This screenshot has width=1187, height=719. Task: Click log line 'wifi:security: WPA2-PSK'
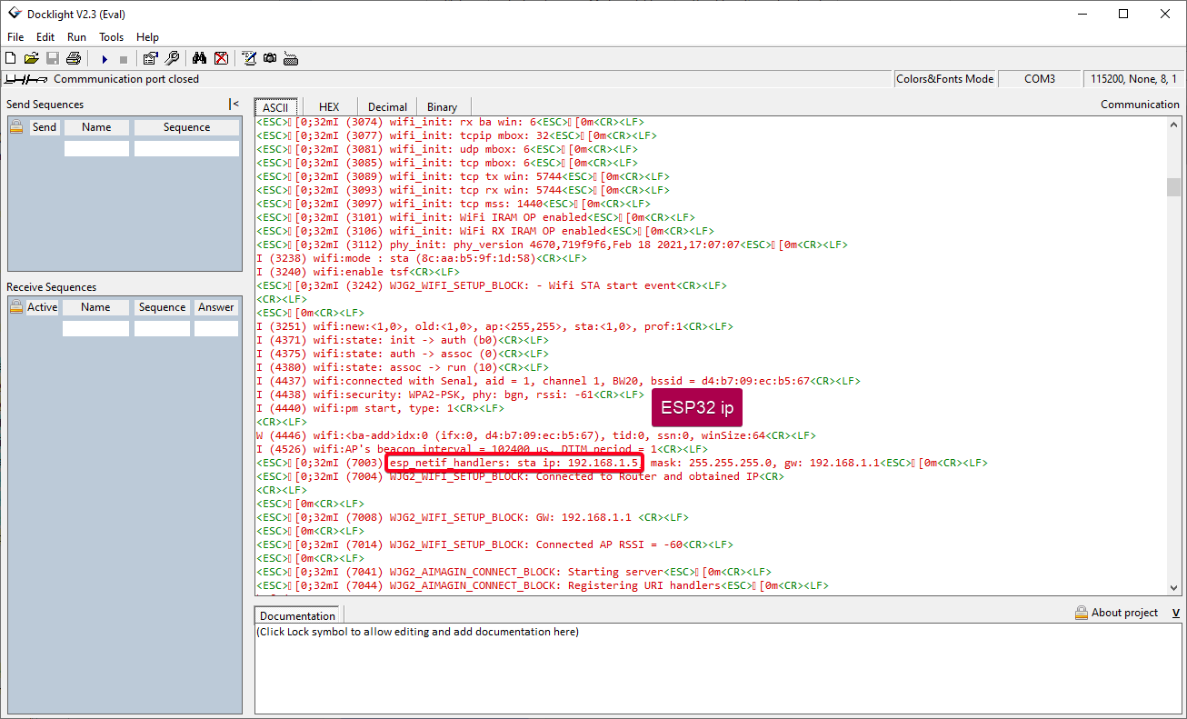[450, 394]
